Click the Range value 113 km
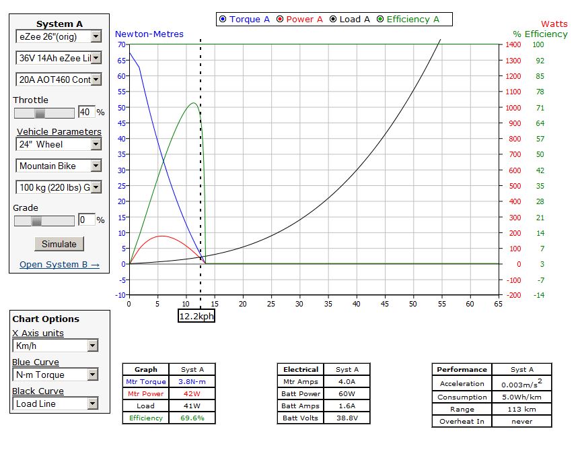 coord(521,410)
